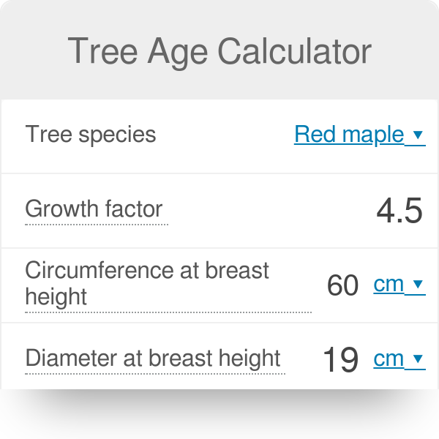Open the circumference cm unit selector
This screenshot has width=439, height=439.
pos(389,285)
